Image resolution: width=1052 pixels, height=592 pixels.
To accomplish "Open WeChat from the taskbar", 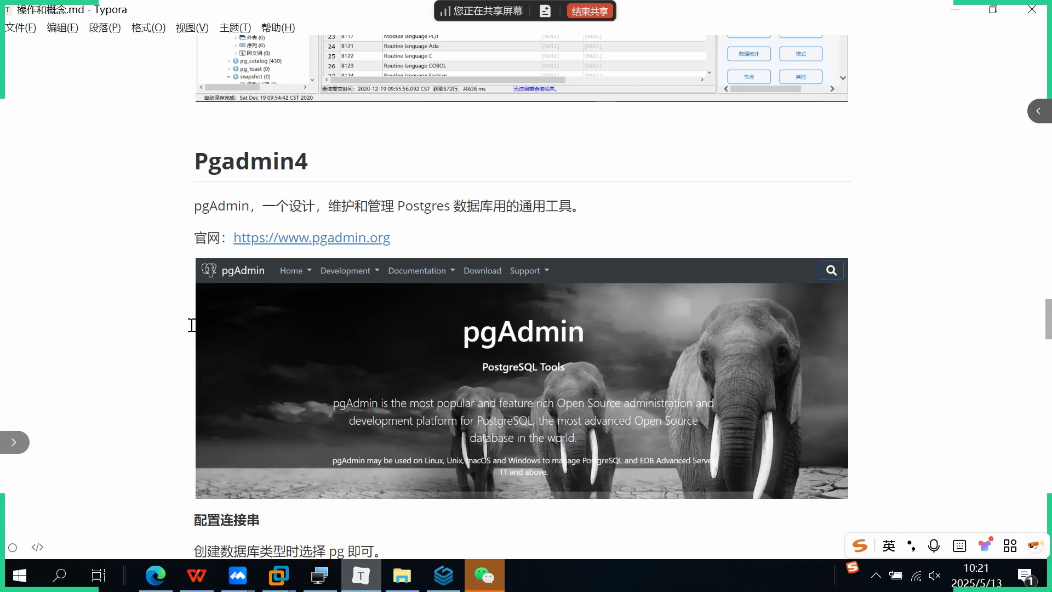I will pyautogui.click(x=485, y=576).
